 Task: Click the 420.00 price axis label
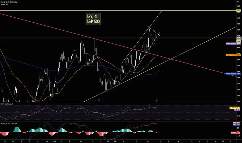click(239, 24)
